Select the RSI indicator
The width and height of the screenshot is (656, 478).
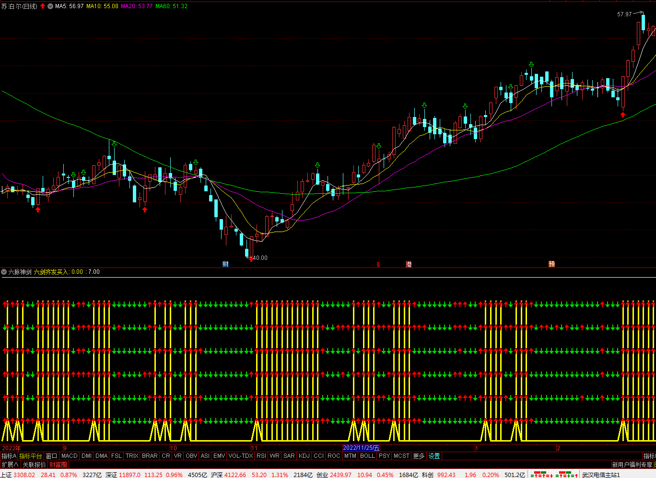pyautogui.click(x=261, y=456)
